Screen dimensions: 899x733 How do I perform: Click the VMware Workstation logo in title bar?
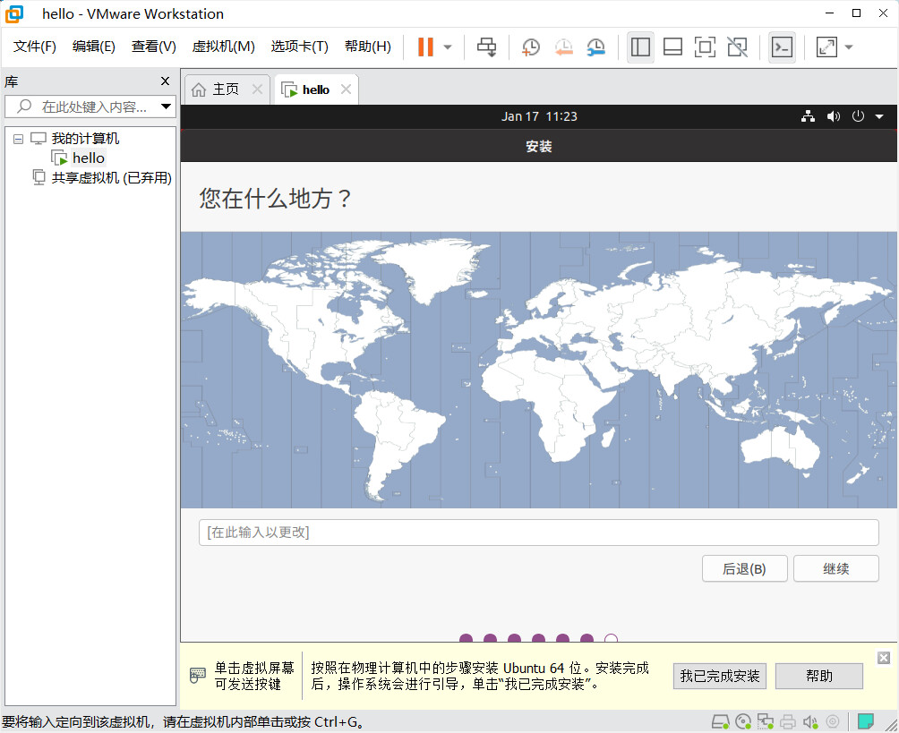click(14, 13)
